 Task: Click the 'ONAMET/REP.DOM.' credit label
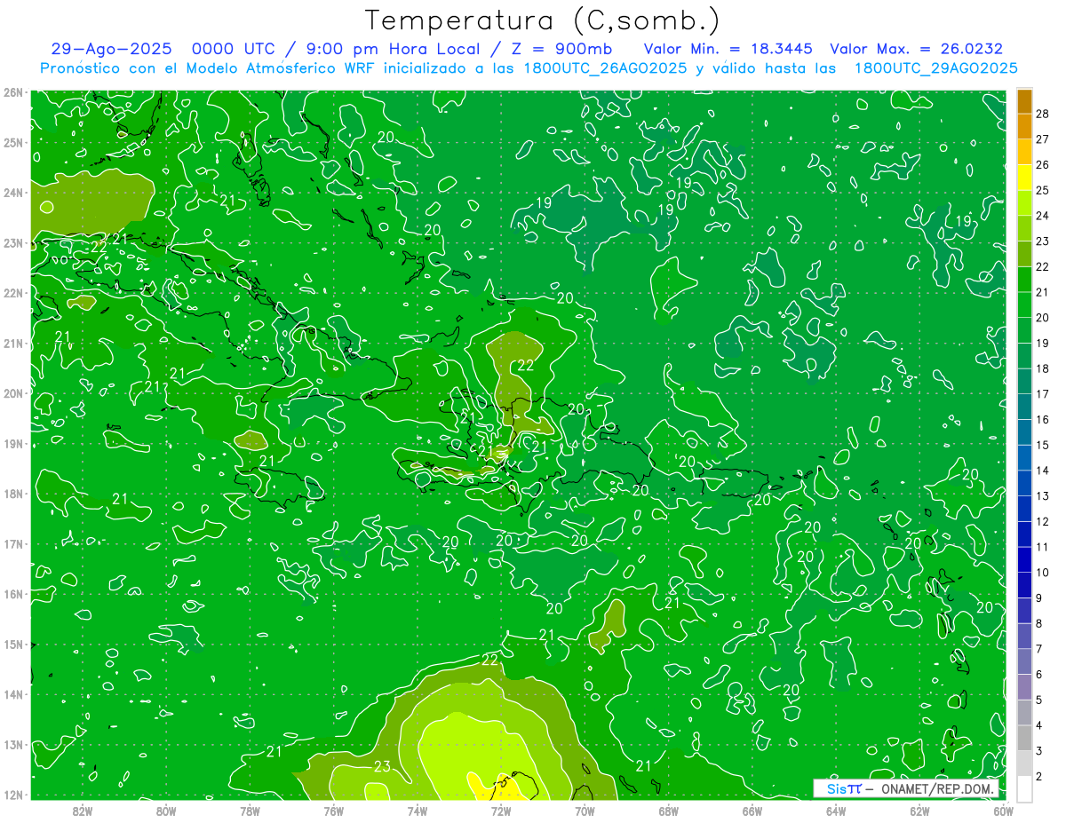[x=937, y=788]
